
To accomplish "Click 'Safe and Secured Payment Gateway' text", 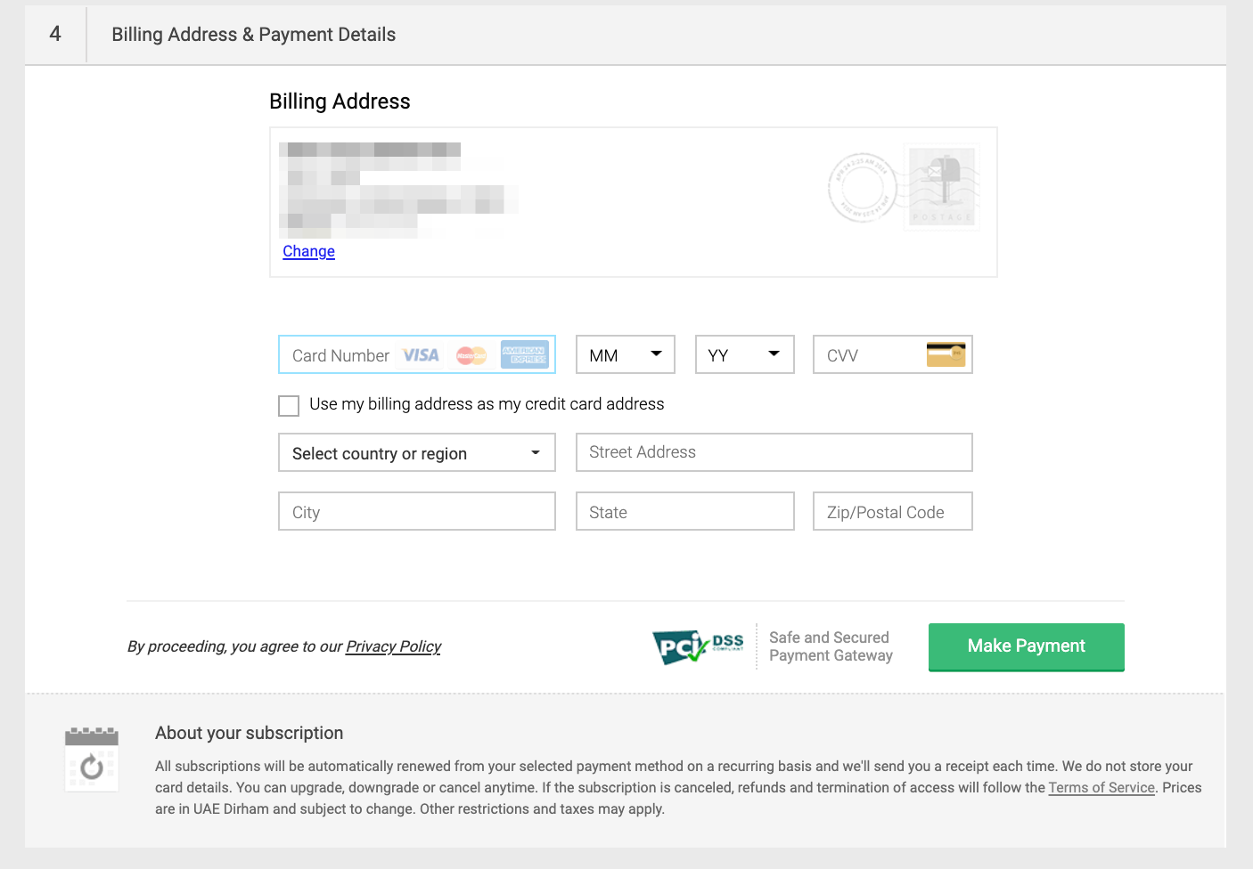I will click(831, 646).
